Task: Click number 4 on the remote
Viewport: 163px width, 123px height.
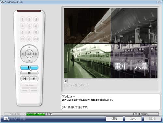Action: click(x=22, y=26)
